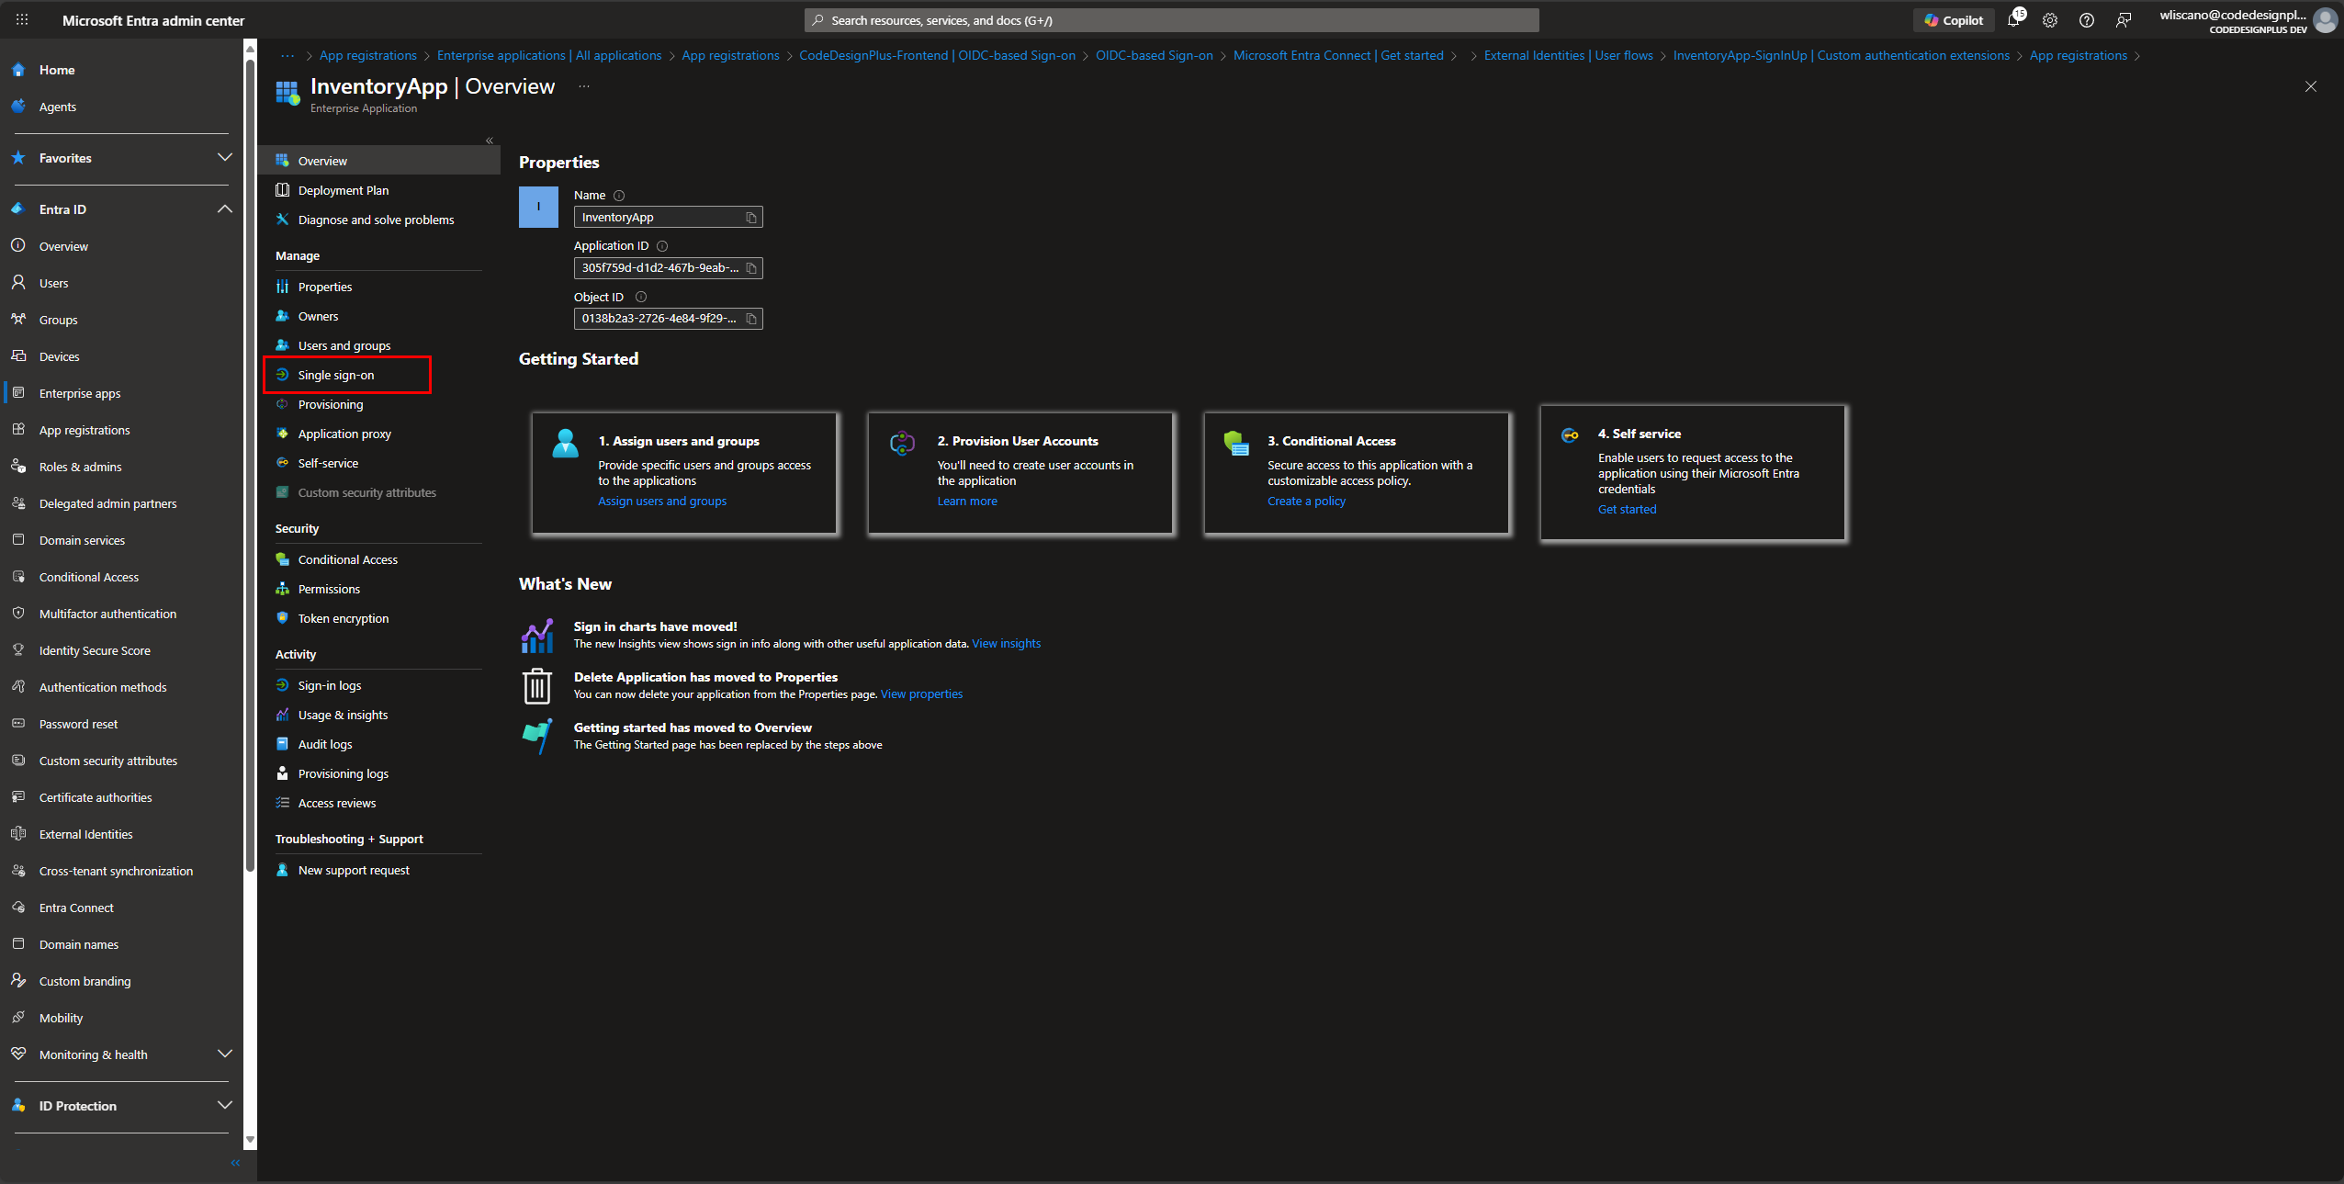Collapse the resource menu with double chevron
This screenshot has height=1184, width=2344.
(x=490, y=141)
